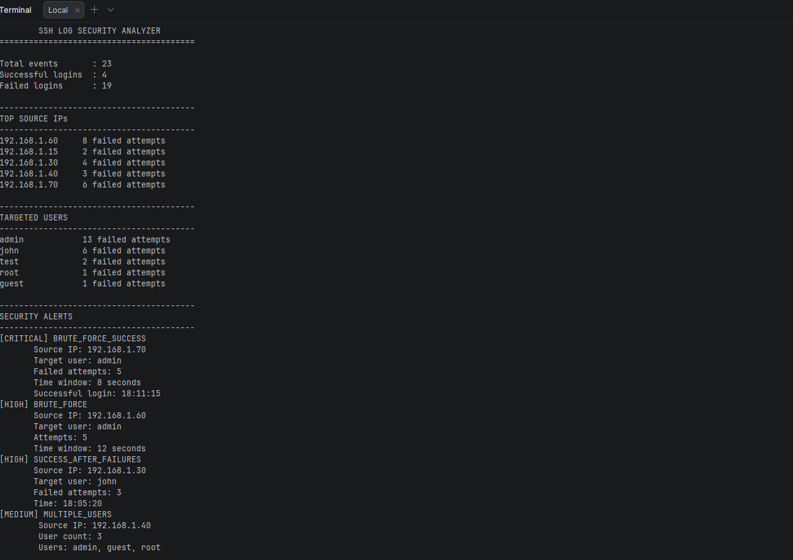Image resolution: width=793 pixels, height=560 pixels.
Task: Click the Target user: john line
Action: tap(75, 481)
